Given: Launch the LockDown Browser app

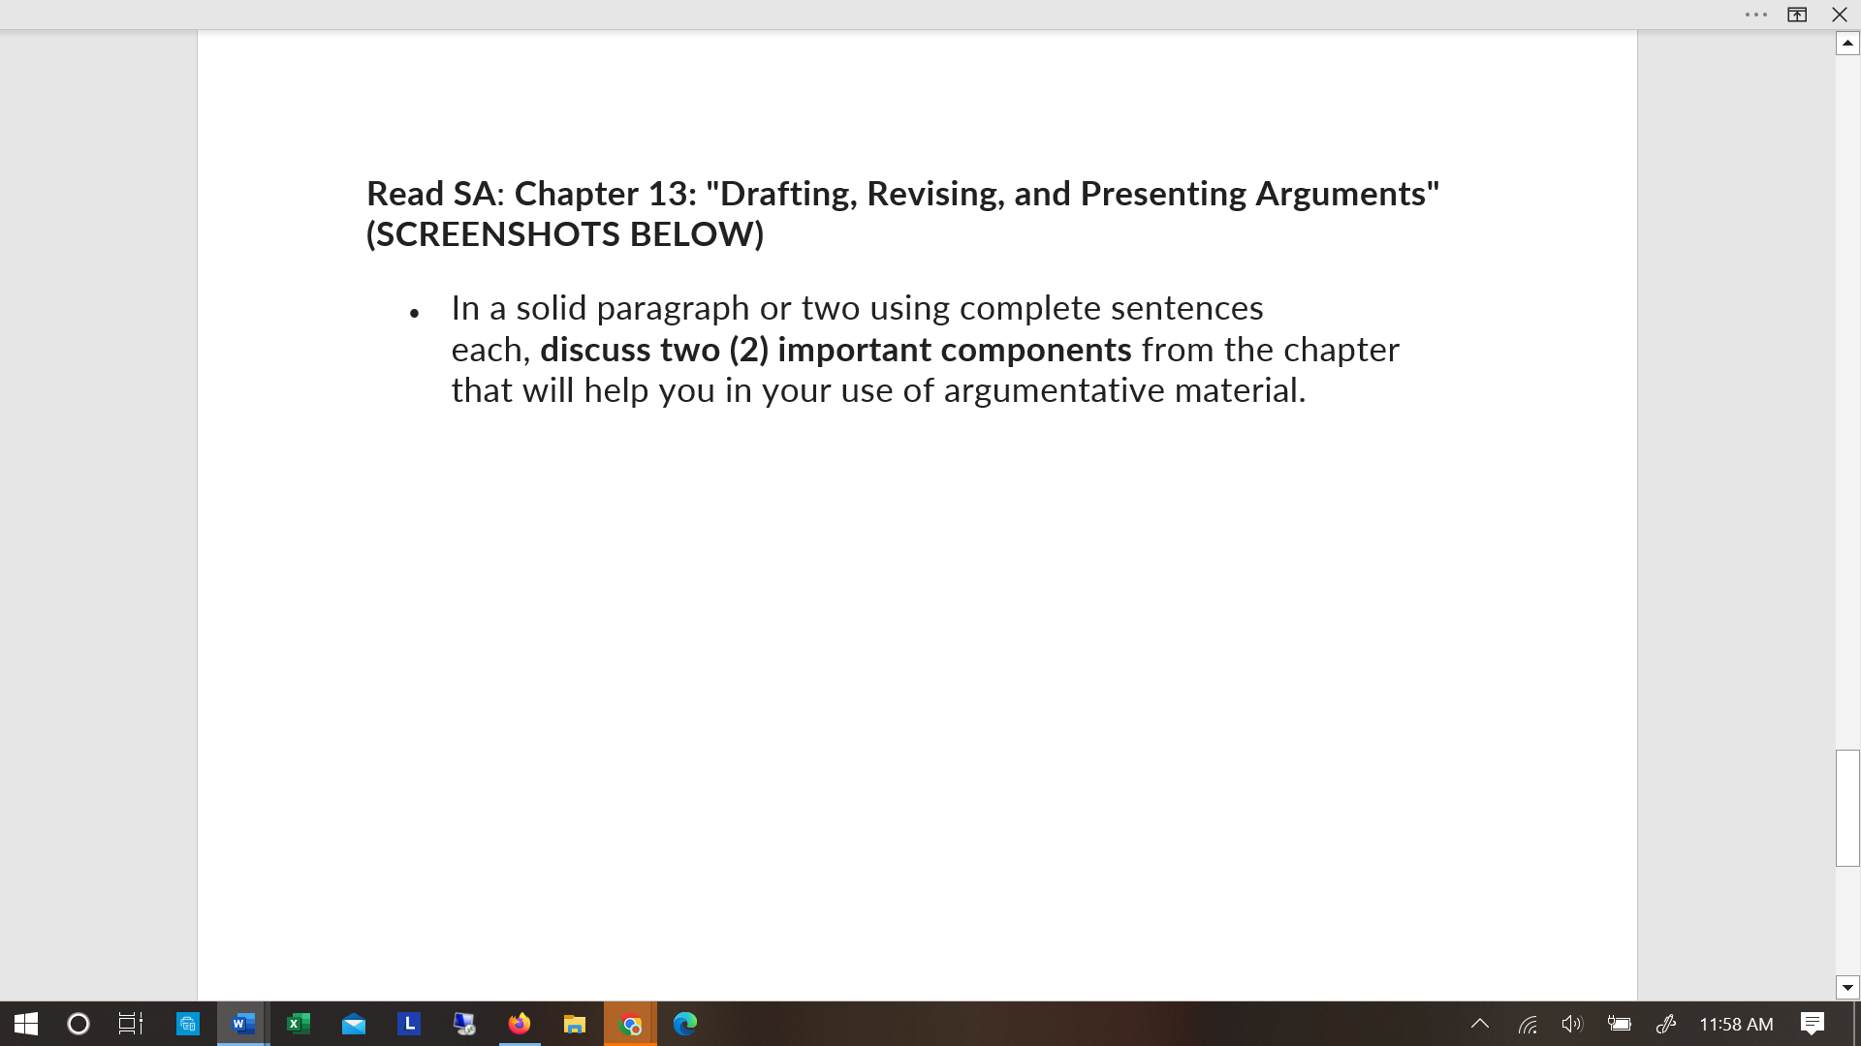Looking at the screenshot, I should pyautogui.click(x=409, y=1024).
